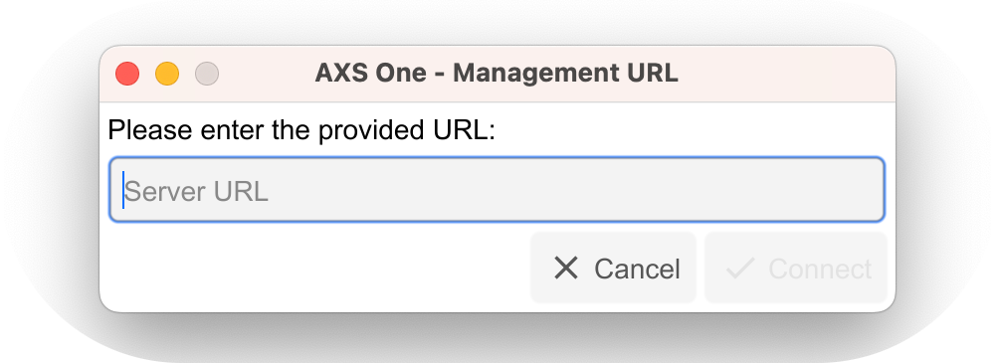Click the blinking text cursor in the URL field
This screenshot has height=363, width=999.
[123, 190]
